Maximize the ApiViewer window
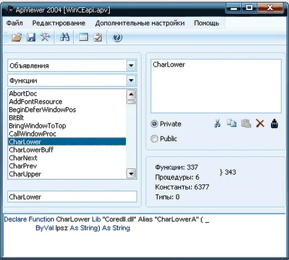The image size is (289, 260). tap(249, 9)
